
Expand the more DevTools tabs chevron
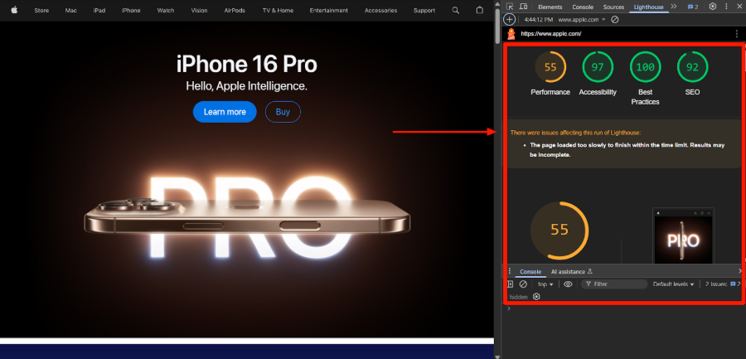point(674,7)
